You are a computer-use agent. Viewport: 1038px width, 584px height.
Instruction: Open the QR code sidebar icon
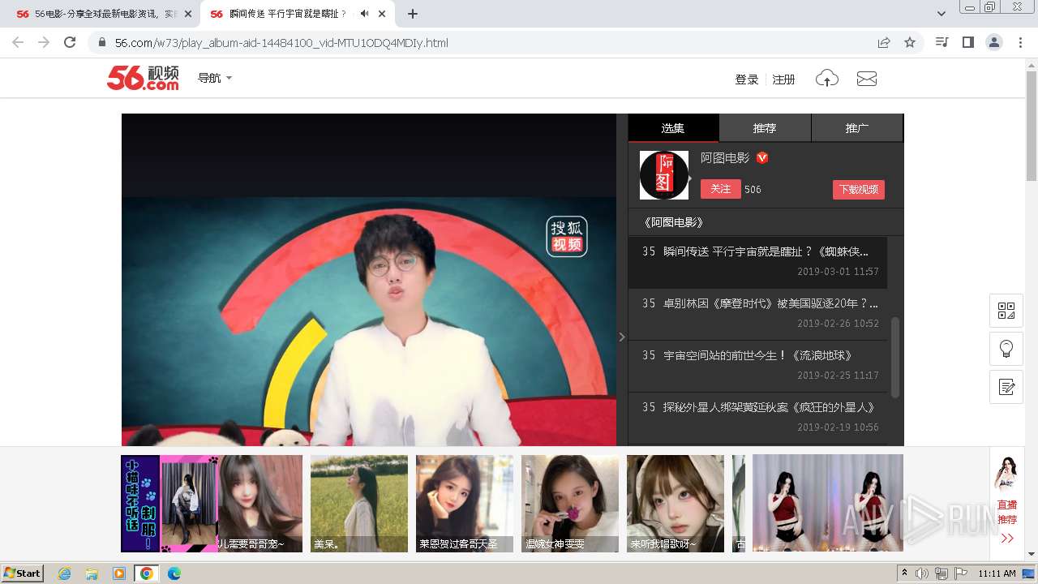pyautogui.click(x=1006, y=311)
